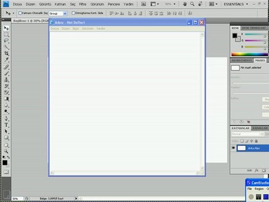Open the Filtre menu
This screenshot has width=269, height=202.
pyautogui.click(x=83, y=4)
